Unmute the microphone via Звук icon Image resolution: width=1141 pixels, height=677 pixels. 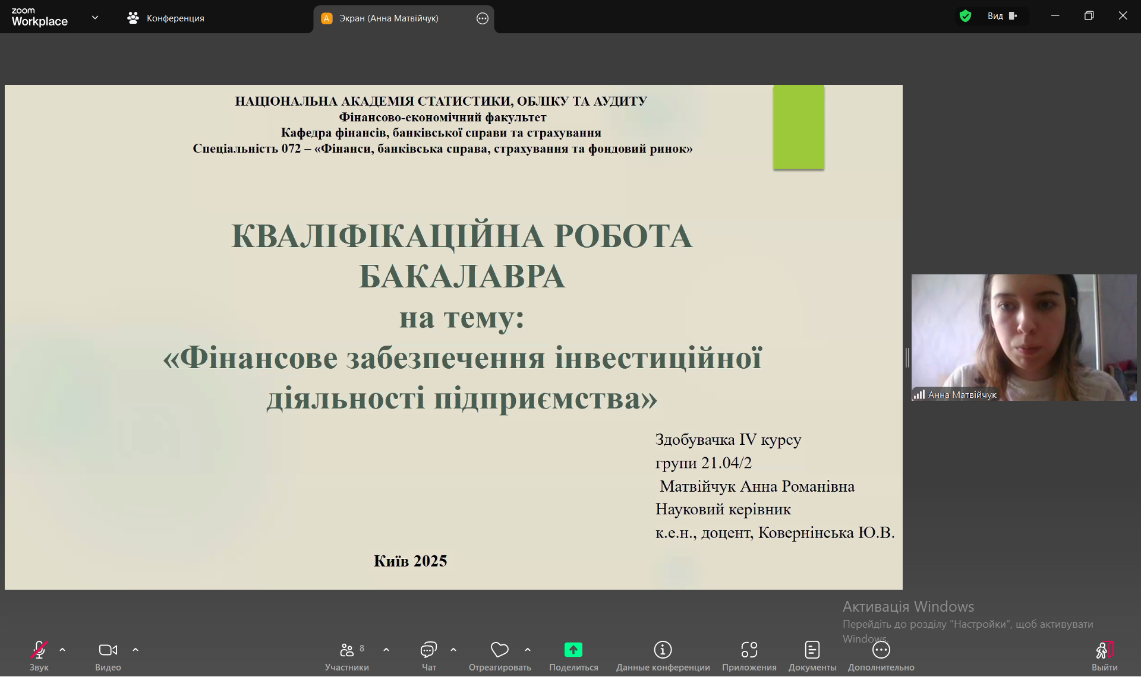[x=39, y=650]
